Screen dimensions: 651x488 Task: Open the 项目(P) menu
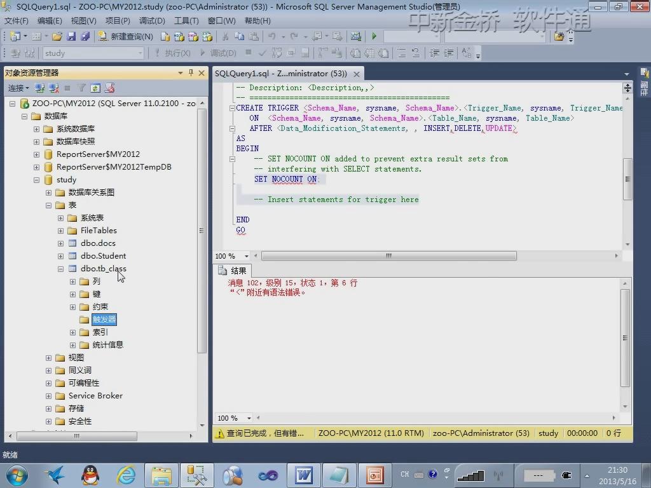click(x=118, y=21)
